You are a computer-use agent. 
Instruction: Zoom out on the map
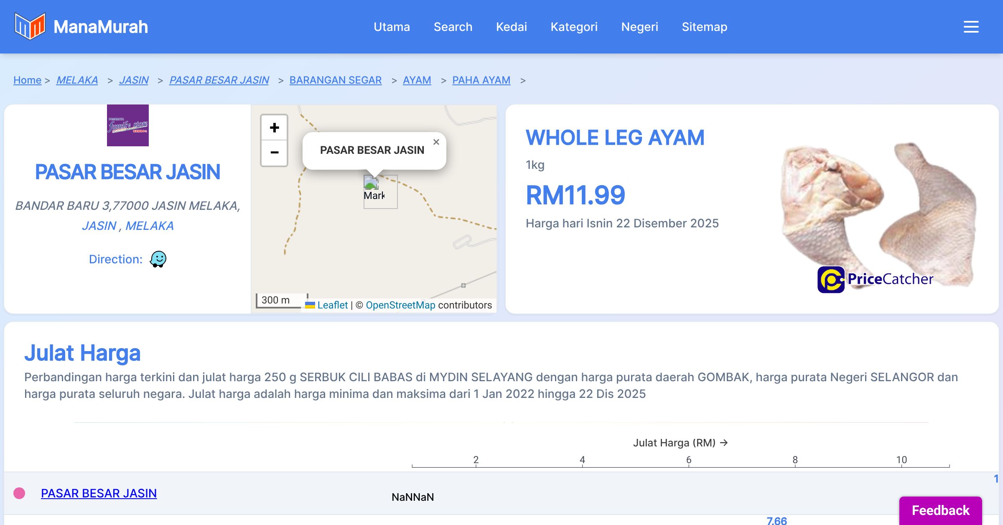(274, 153)
